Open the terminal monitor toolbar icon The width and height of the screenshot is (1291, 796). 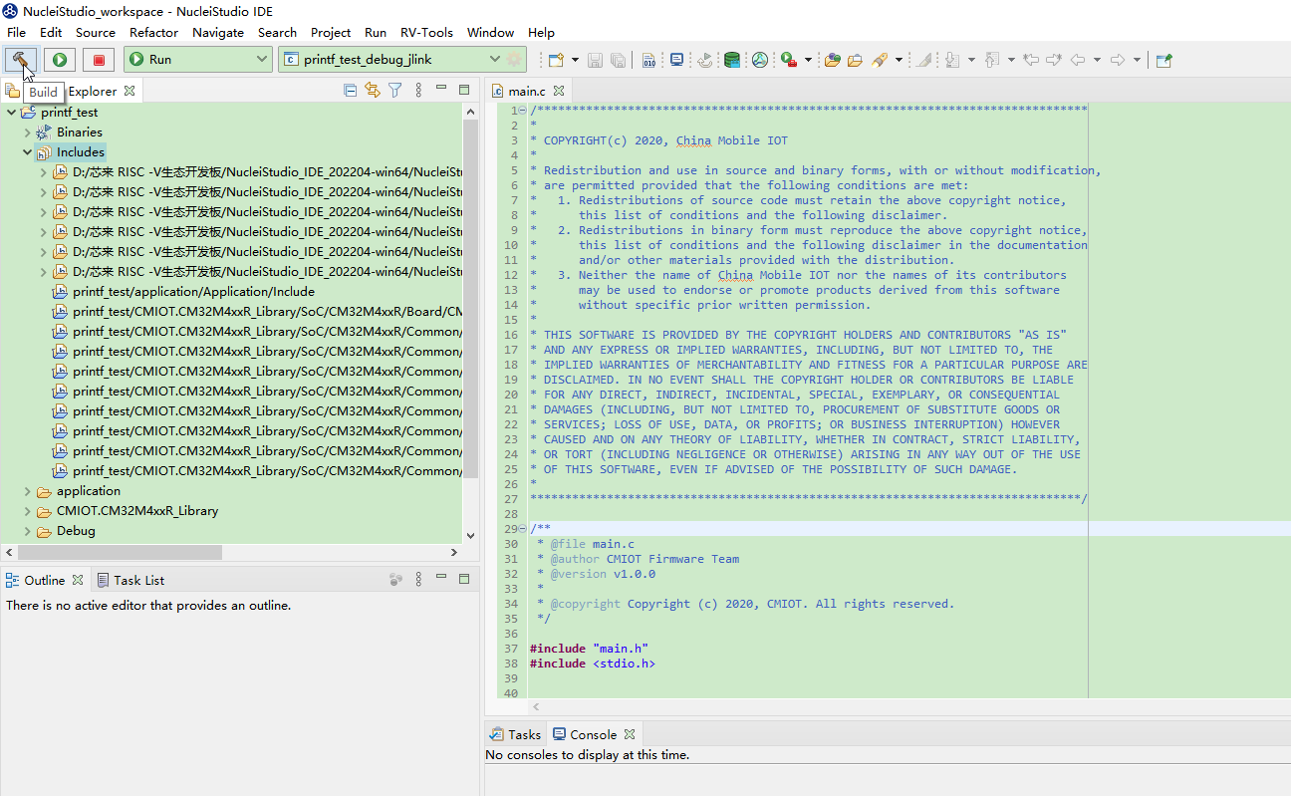click(x=677, y=60)
